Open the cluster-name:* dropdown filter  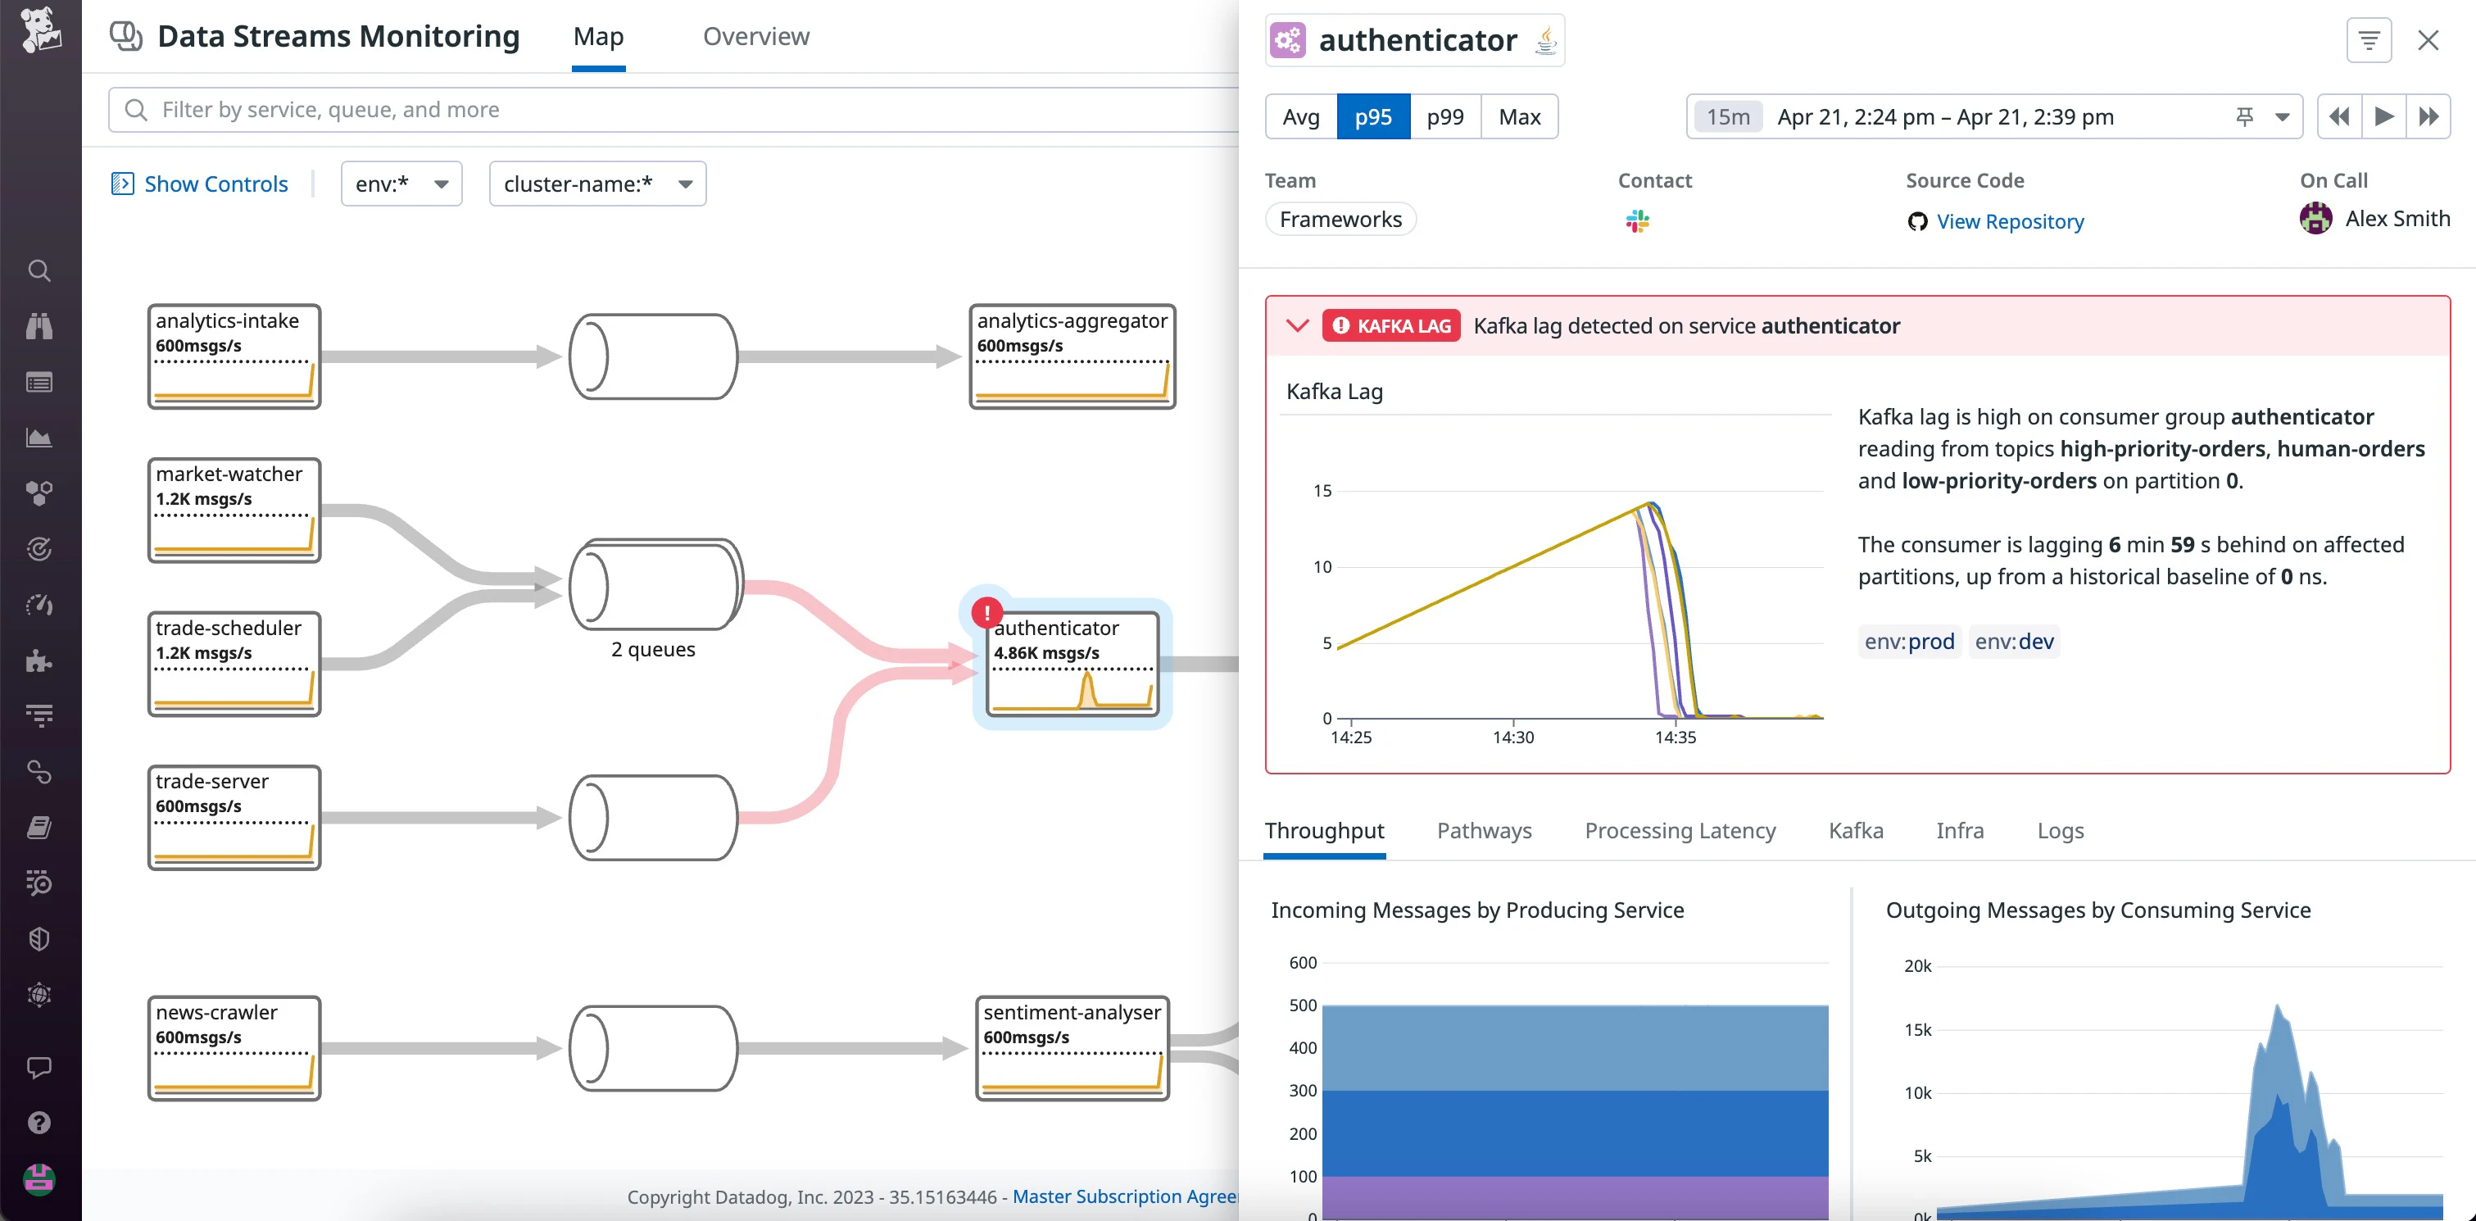coord(598,184)
